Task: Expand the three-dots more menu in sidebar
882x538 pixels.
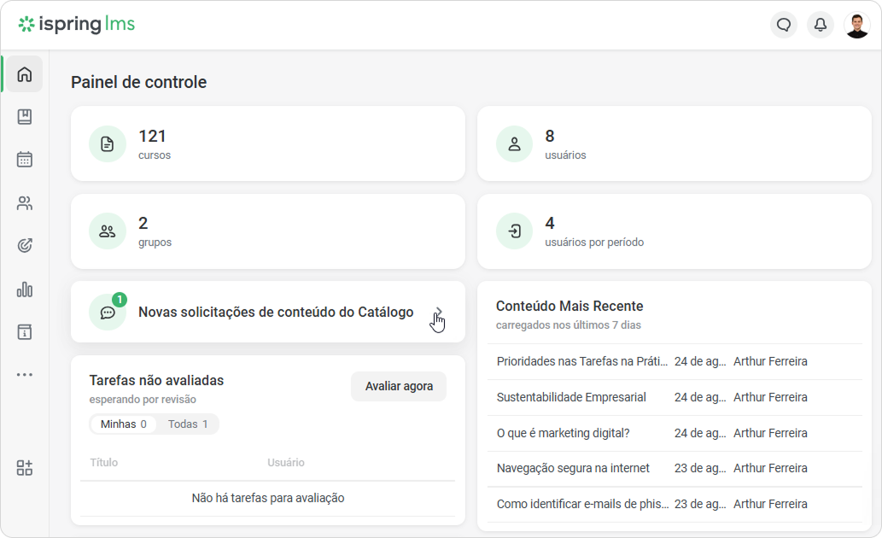Action: (24, 374)
